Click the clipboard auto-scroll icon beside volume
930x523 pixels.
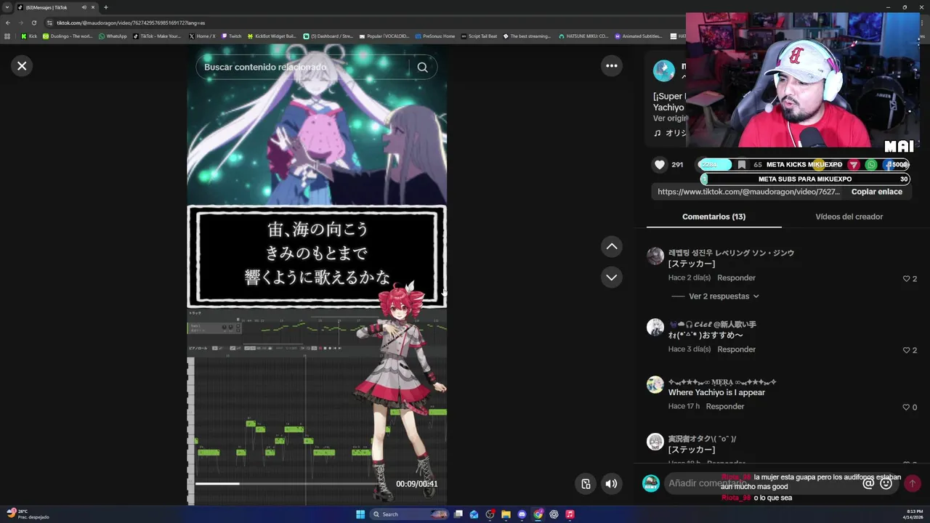point(586,484)
